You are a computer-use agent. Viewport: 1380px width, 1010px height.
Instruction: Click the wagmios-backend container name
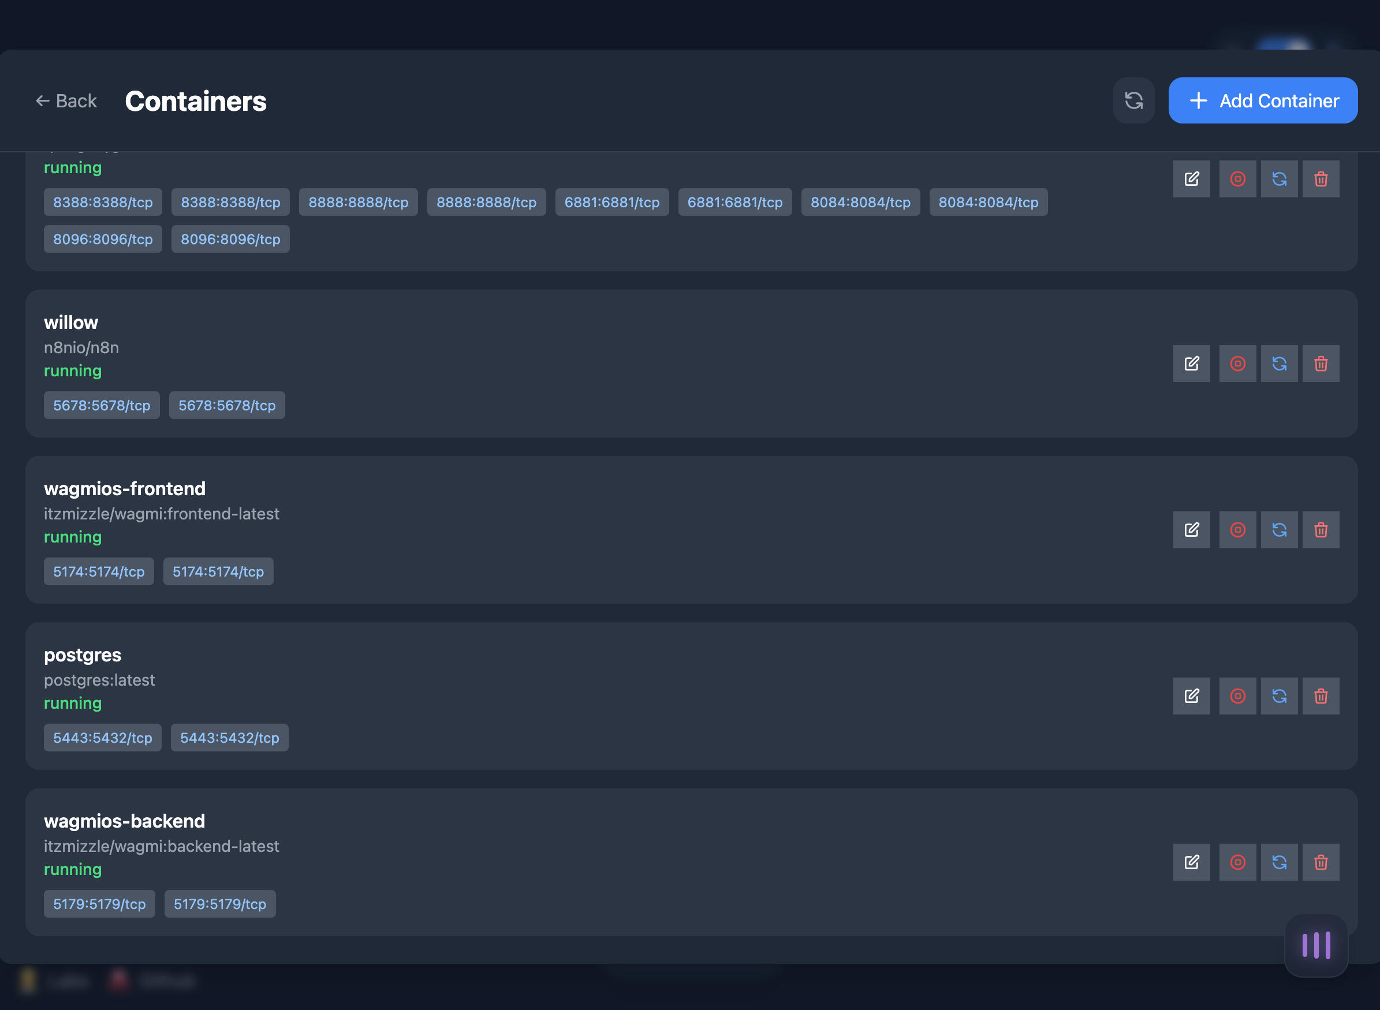[x=124, y=821]
